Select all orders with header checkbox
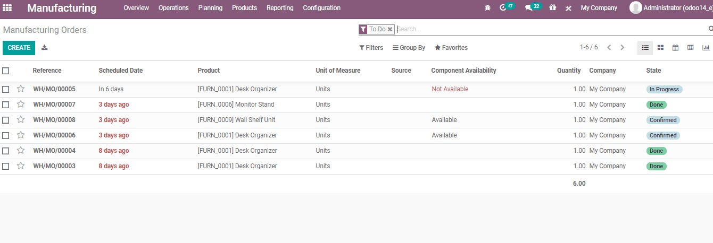 coord(6,71)
